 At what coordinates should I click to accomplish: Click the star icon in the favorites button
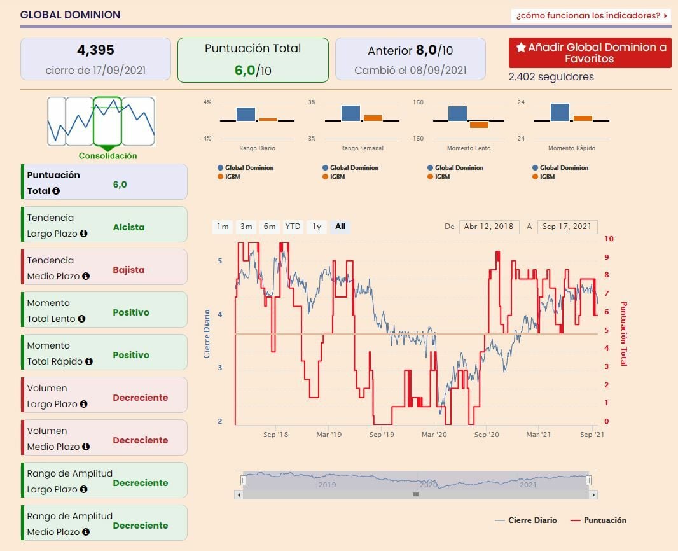click(x=521, y=47)
